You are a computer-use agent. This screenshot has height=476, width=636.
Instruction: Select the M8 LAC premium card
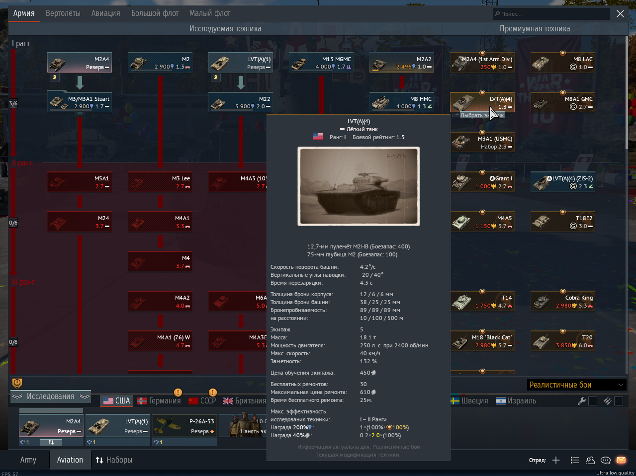(x=563, y=63)
